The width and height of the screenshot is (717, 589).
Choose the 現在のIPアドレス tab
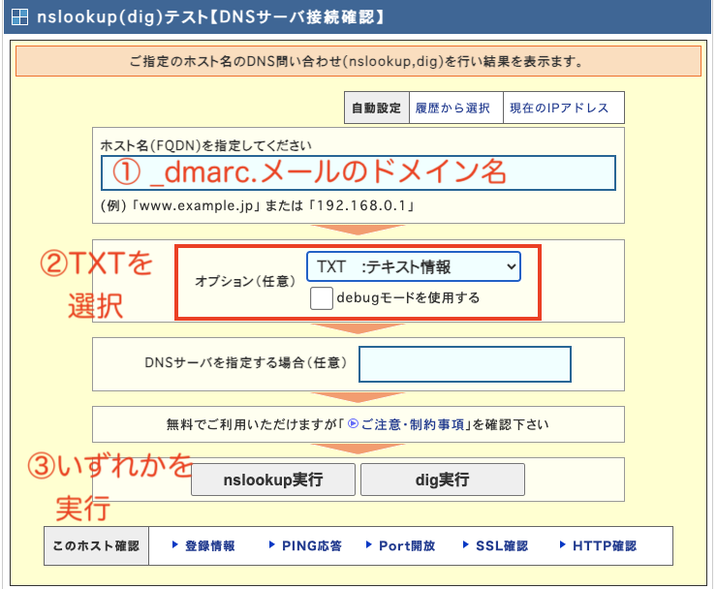(559, 108)
